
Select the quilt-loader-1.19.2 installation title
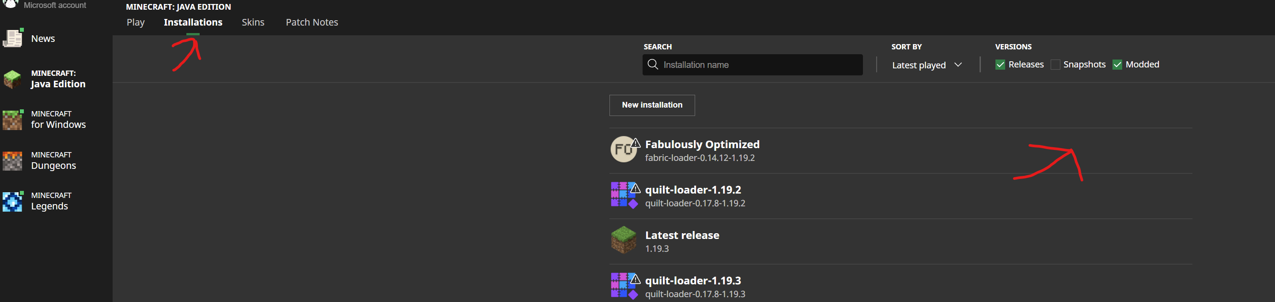coord(693,190)
